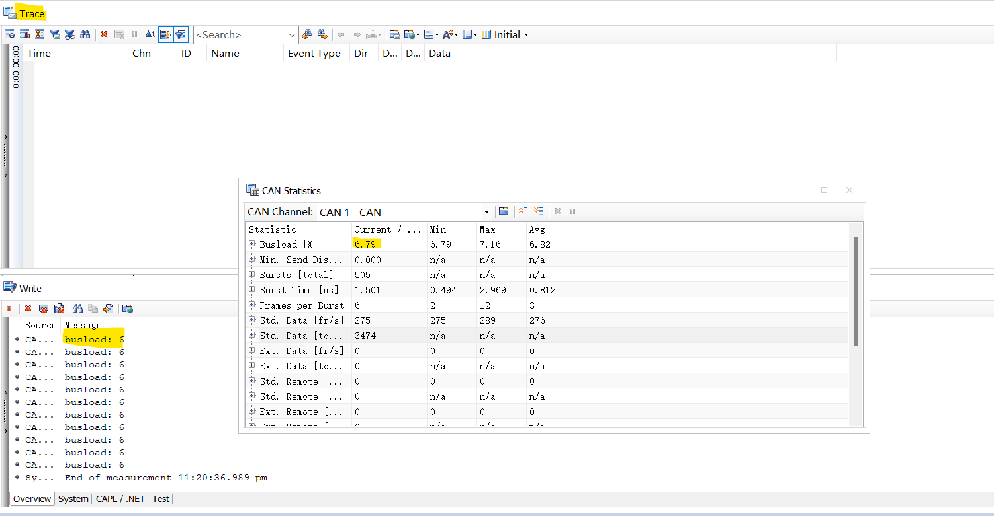This screenshot has width=994, height=516.
Task: Click the first icon in the Trace toolbar
Action: [x=9, y=34]
